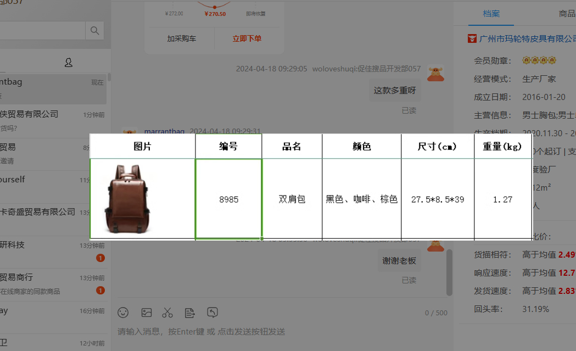Select the 8985 code cell
The width and height of the screenshot is (576, 351).
pyautogui.click(x=228, y=199)
